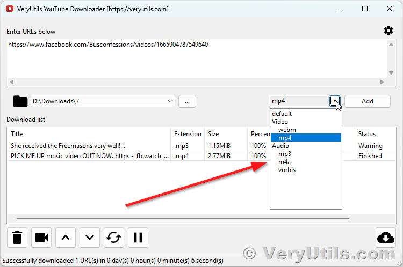The height and width of the screenshot is (267, 403).
Task: Pause downloads with the pause button
Action: [138, 238]
